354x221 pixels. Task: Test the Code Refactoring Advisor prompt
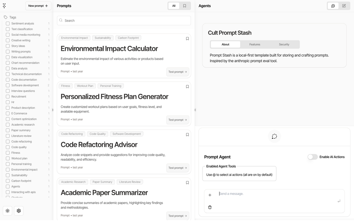point(178,168)
